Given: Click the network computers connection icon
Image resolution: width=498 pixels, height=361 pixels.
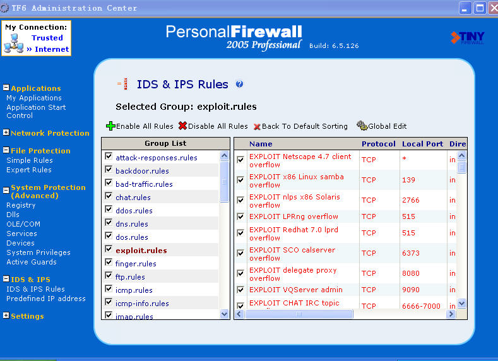Looking at the screenshot, I should pyautogui.click(x=13, y=44).
